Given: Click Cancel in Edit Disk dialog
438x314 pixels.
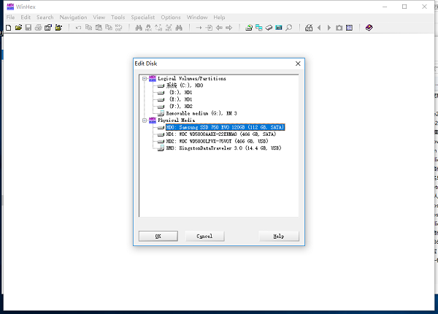Looking at the screenshot, I should 204,236.
